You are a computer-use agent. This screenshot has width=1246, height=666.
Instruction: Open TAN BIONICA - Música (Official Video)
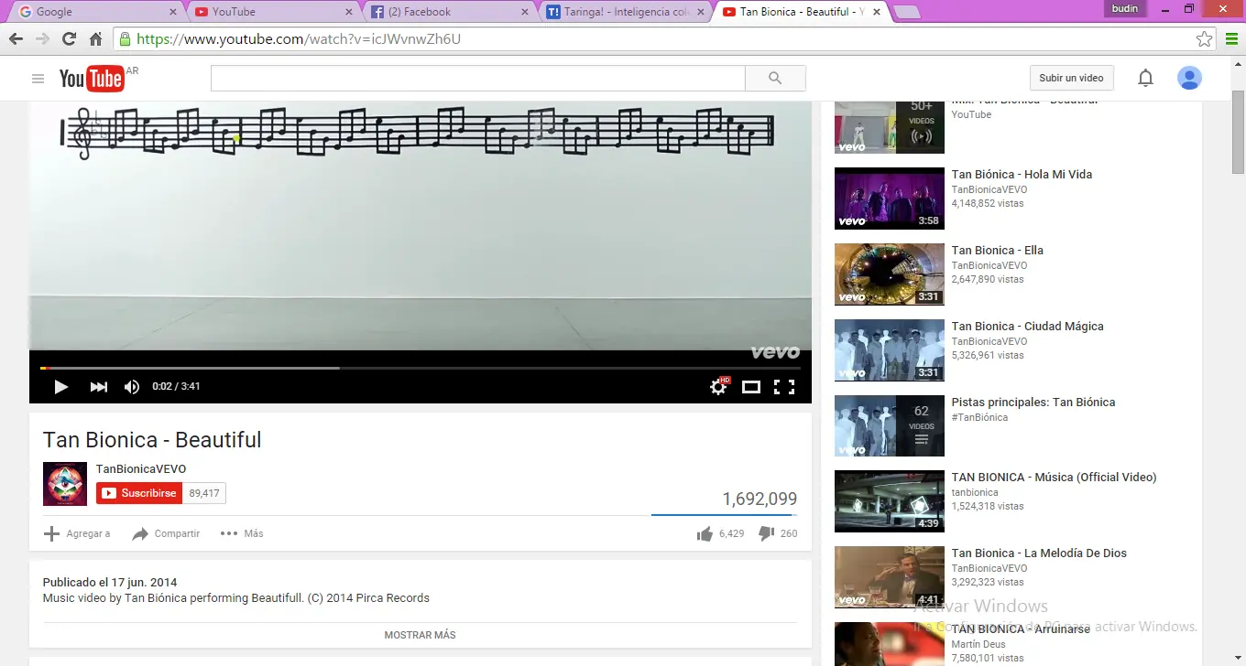(1054, 478)
